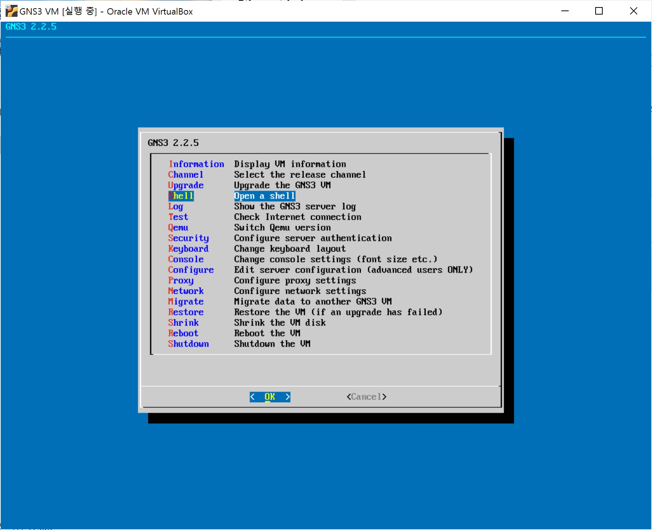Choose the Proxy menu entry
652x530 pixels.
click(181, 280)
